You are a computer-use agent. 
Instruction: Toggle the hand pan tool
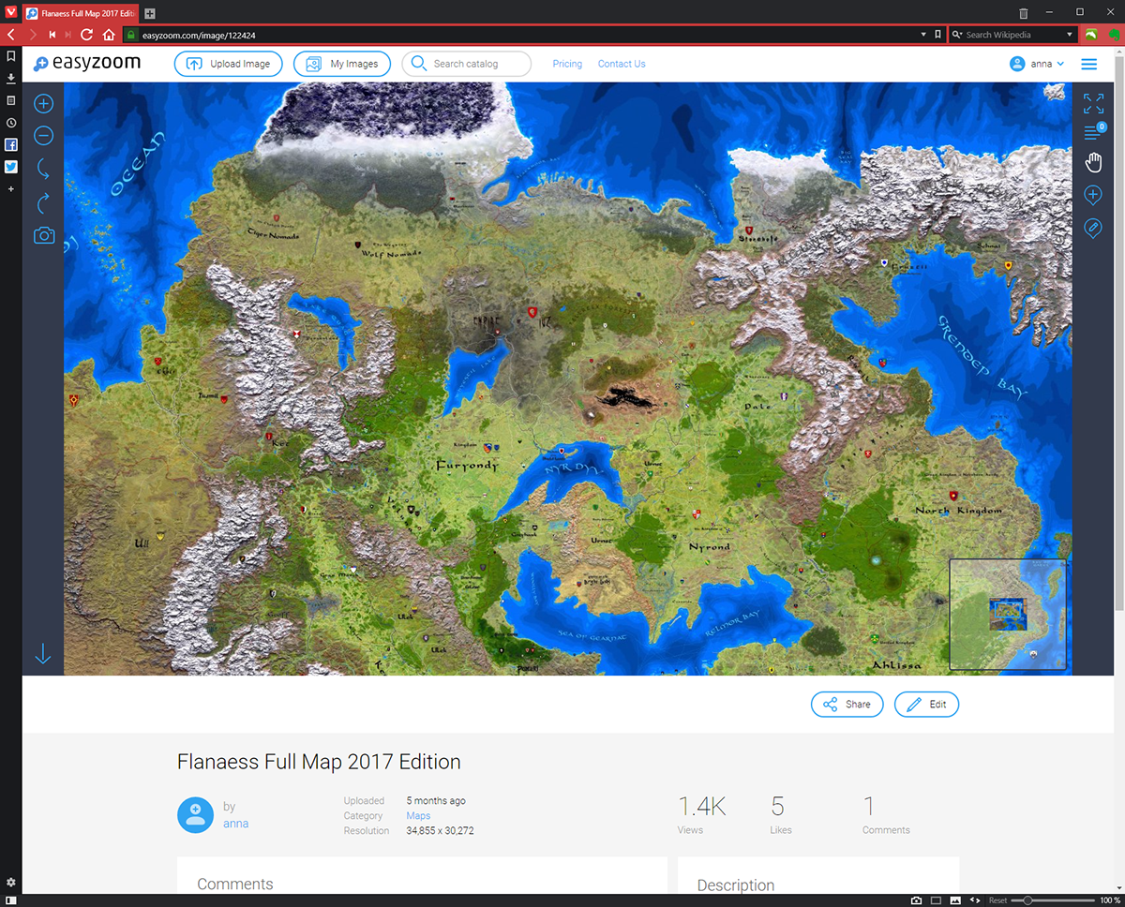tap(1093, 162)
